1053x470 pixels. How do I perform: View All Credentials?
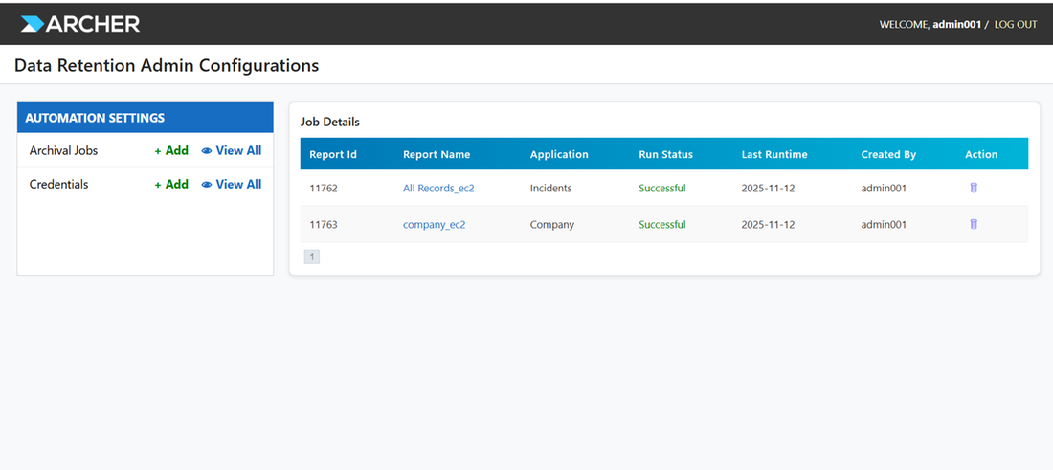(232, 184)
